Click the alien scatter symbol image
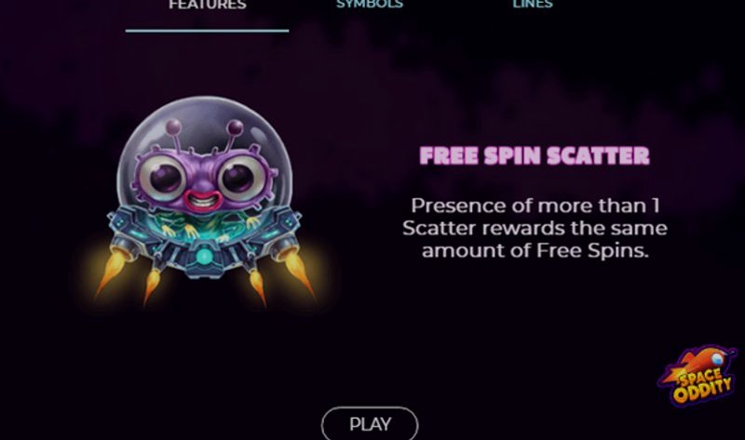745x440 pixels. (x=205, y=201)
